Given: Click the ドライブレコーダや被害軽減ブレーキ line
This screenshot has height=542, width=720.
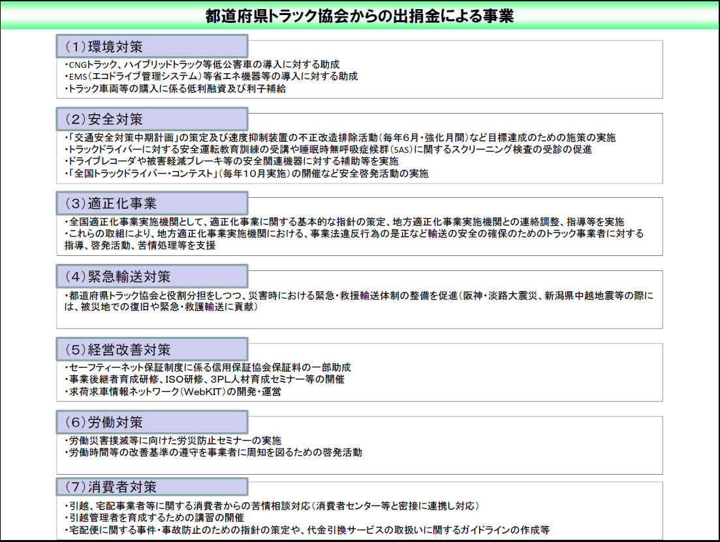Looking at the screenshot, I should point(232,161).
